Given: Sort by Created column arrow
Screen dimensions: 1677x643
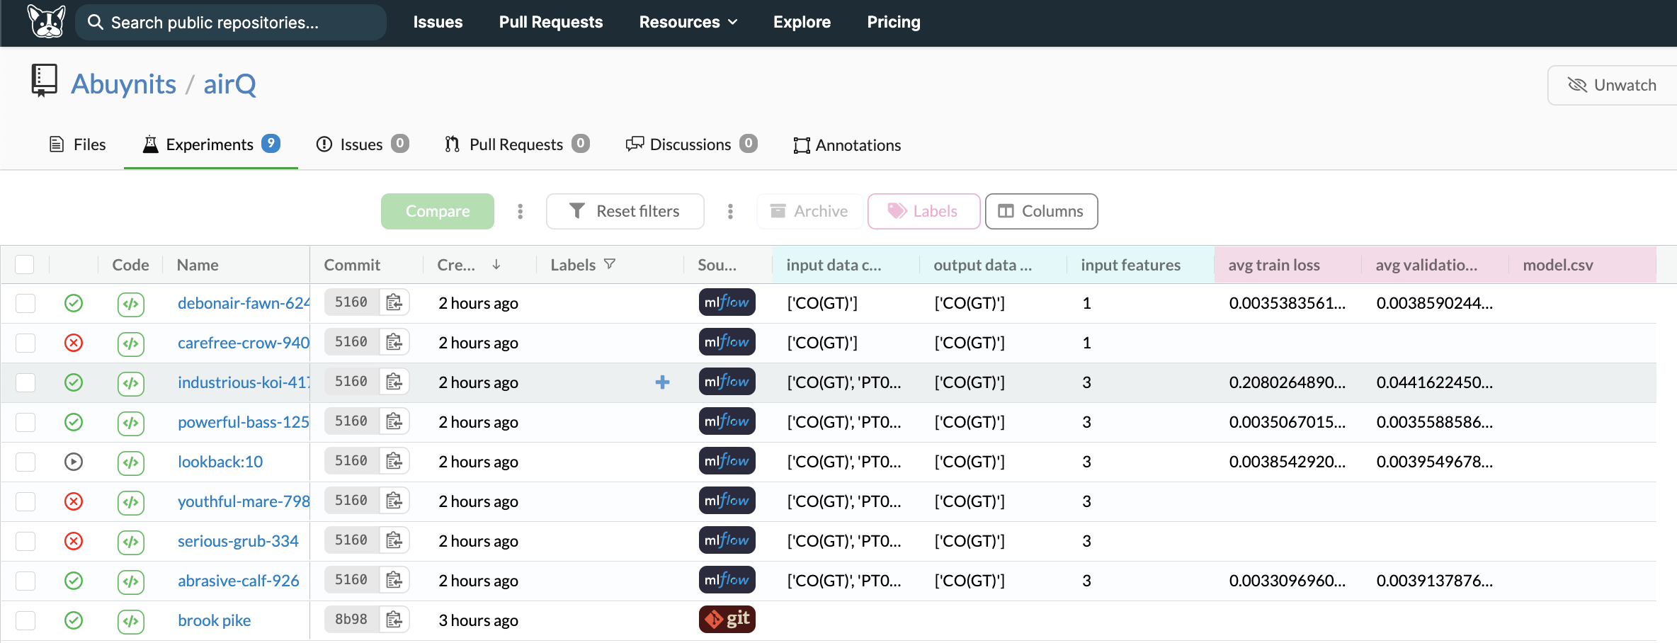Looking at the screenshot, I should click(x=496, y=264).
